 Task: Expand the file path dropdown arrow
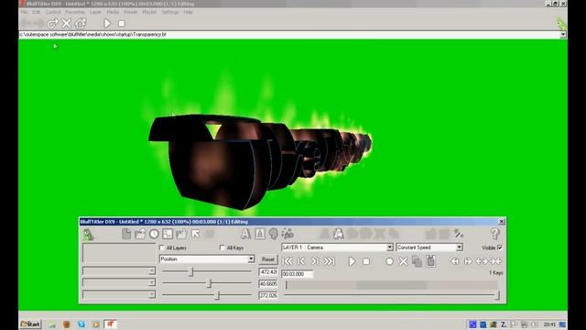pos(563,35)
